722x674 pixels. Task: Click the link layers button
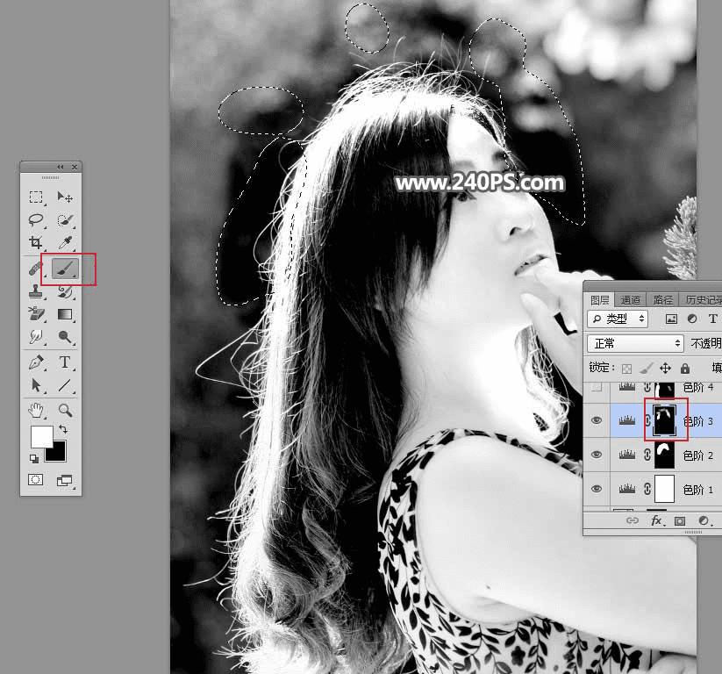[633, 520]
